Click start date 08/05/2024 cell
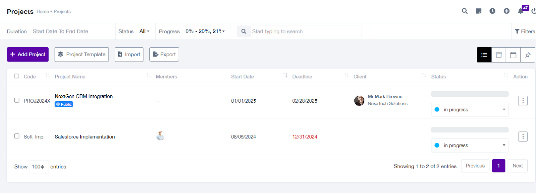Image resolution: width=536 pixels, height=193 pixels. [x=244, y=137]
